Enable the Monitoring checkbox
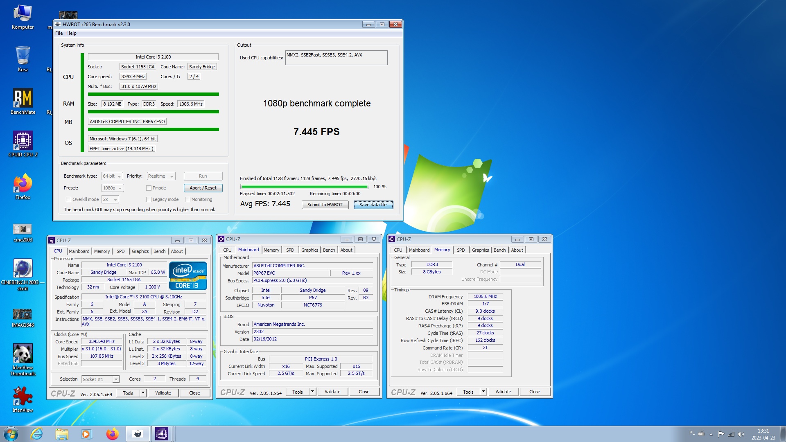The image size is (786, 442). pos(187,199)
